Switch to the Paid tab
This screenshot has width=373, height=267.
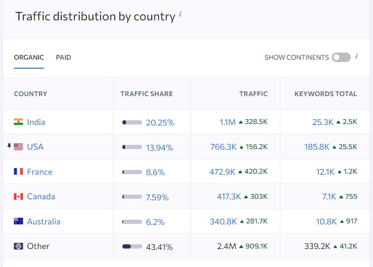(x=64, y=57)
